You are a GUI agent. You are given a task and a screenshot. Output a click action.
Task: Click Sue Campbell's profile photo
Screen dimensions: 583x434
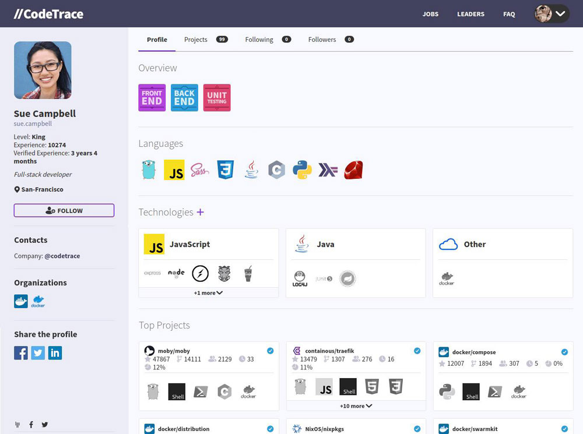click(43, 70)
